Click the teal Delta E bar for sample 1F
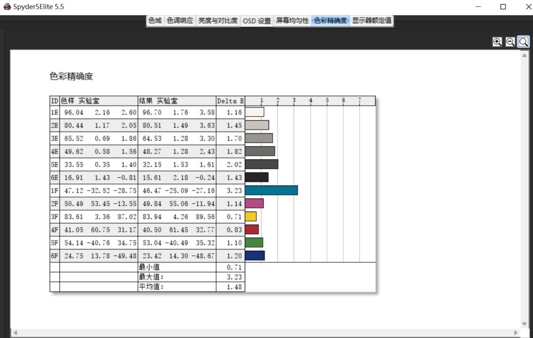 pyautogui.click(x=271, y=189)
